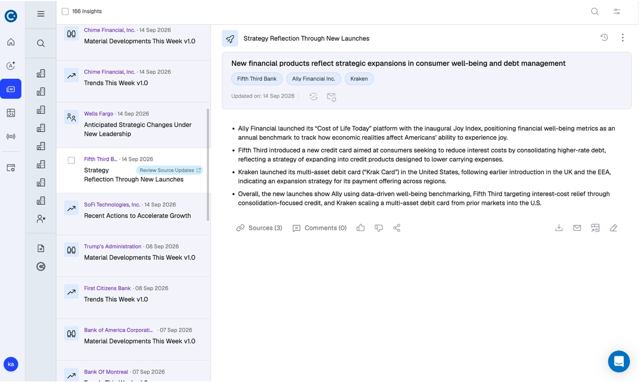639x383 pixels.
Task: Open the First Citizens Bank link
Action: tap(107, 288)
